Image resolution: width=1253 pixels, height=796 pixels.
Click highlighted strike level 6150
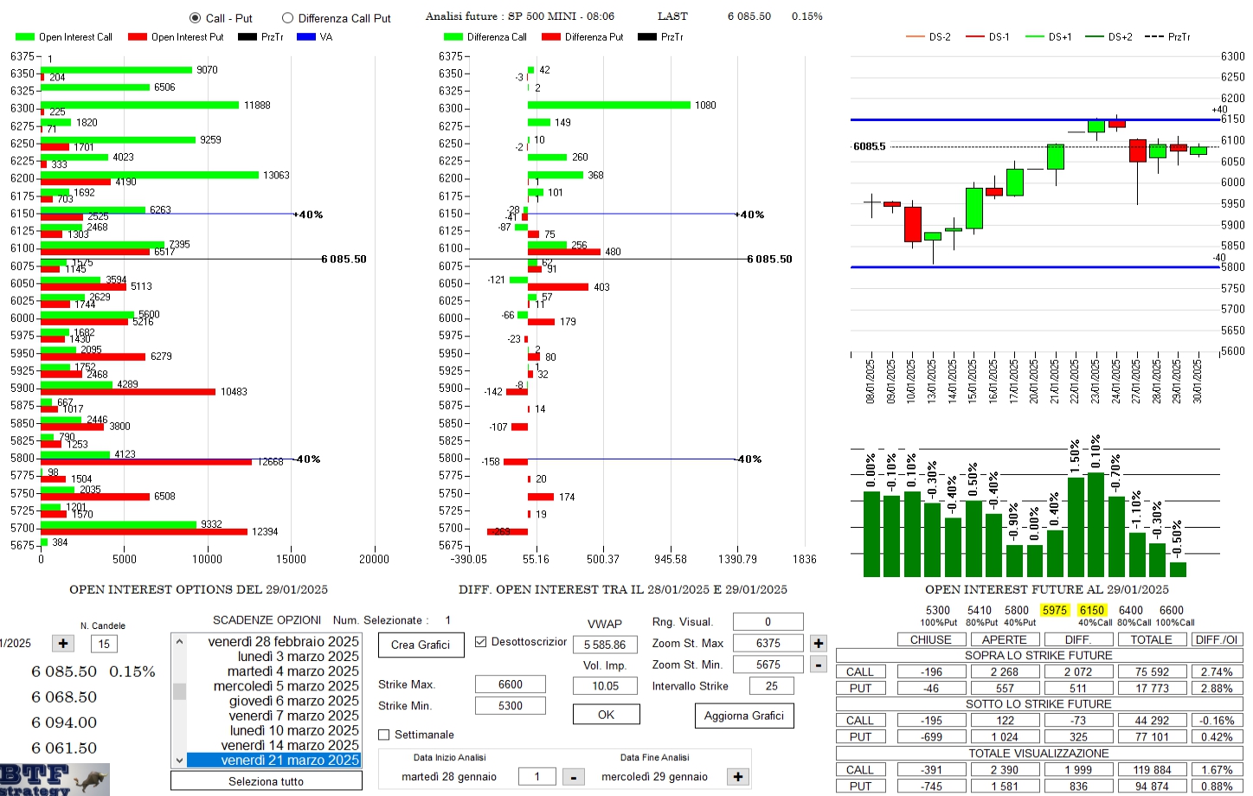coord(1092,610)
